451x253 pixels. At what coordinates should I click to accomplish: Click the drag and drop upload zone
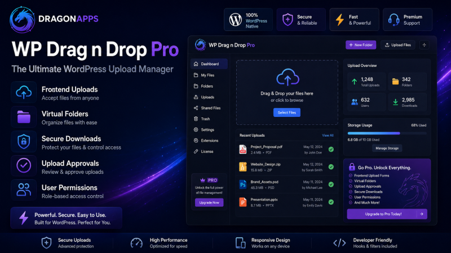(287, 92)
